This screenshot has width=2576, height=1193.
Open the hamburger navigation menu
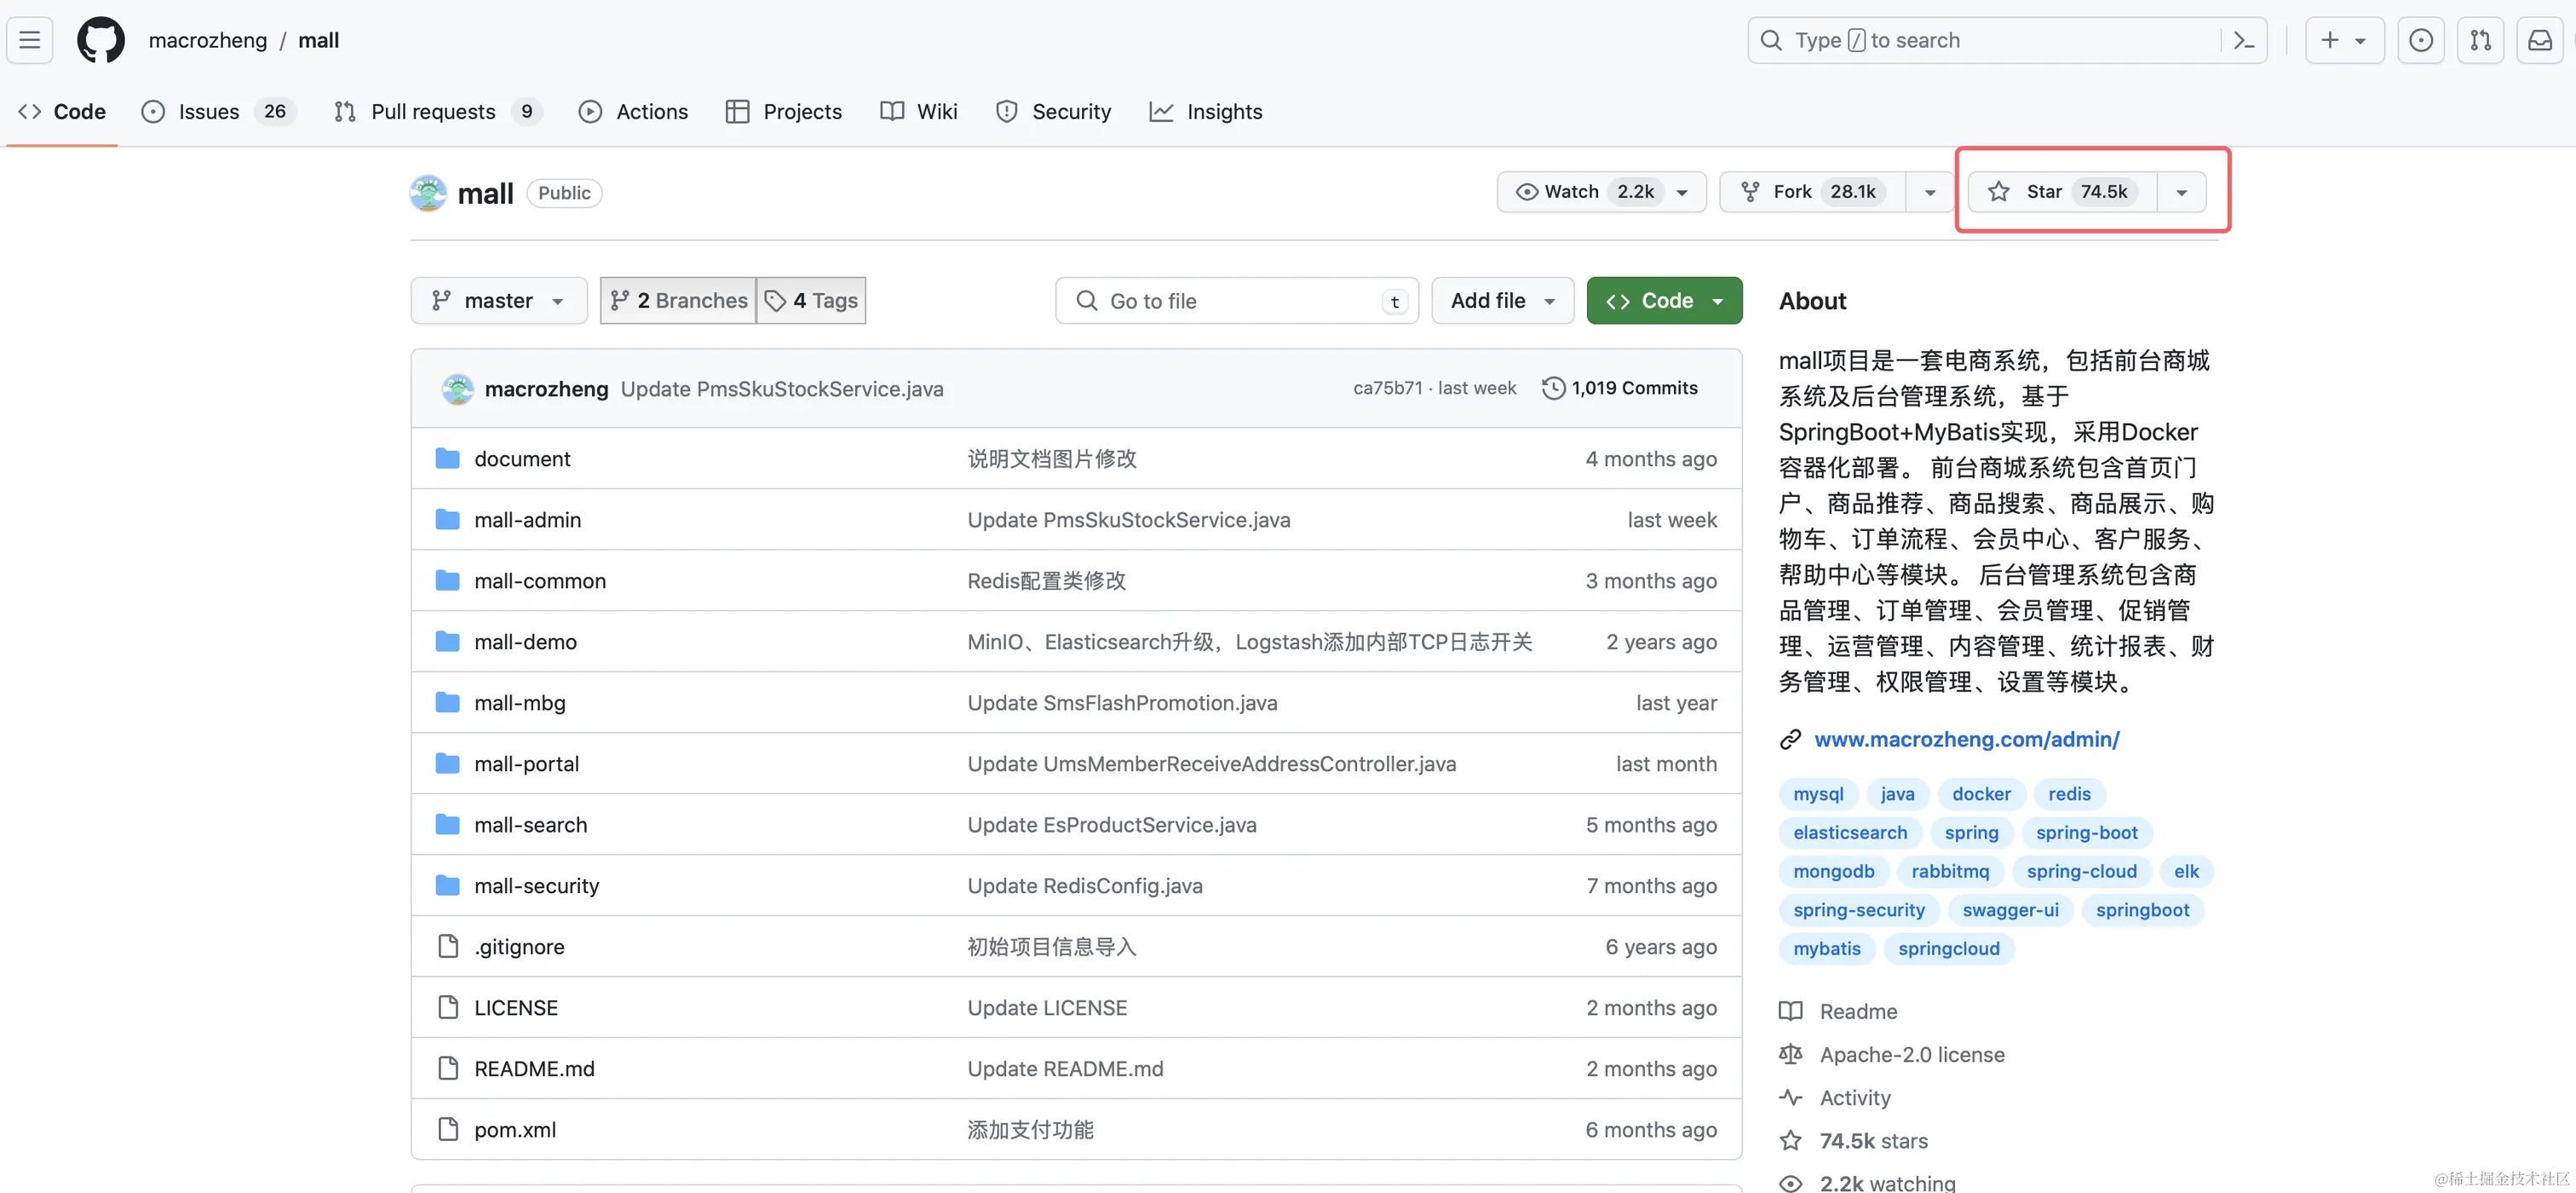click(x=30, y=40)
